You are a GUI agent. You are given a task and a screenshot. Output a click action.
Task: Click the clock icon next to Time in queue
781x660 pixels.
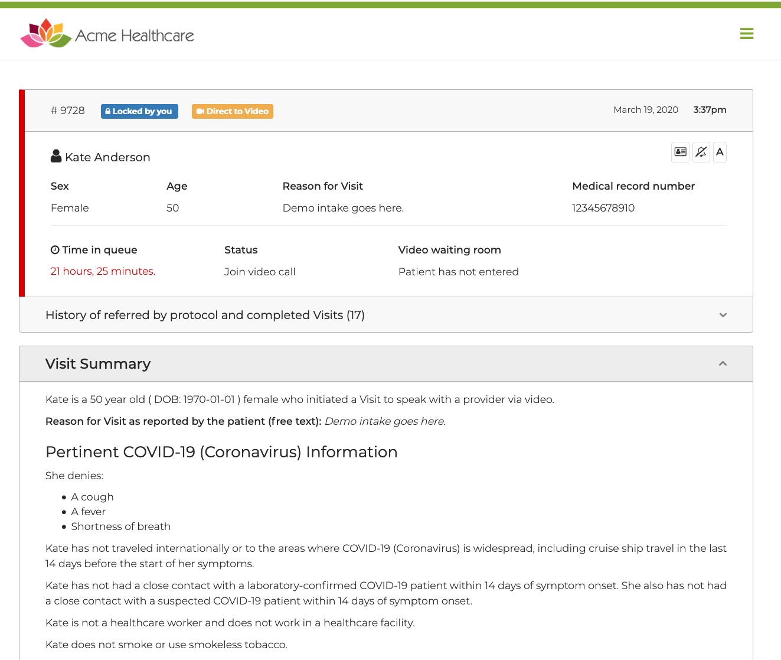coord(55,250)
